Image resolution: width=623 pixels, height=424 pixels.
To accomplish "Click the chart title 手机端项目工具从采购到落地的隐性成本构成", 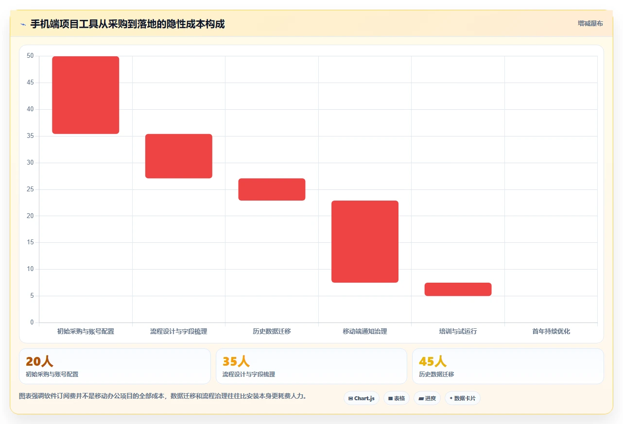I will (x=128, y=24).
